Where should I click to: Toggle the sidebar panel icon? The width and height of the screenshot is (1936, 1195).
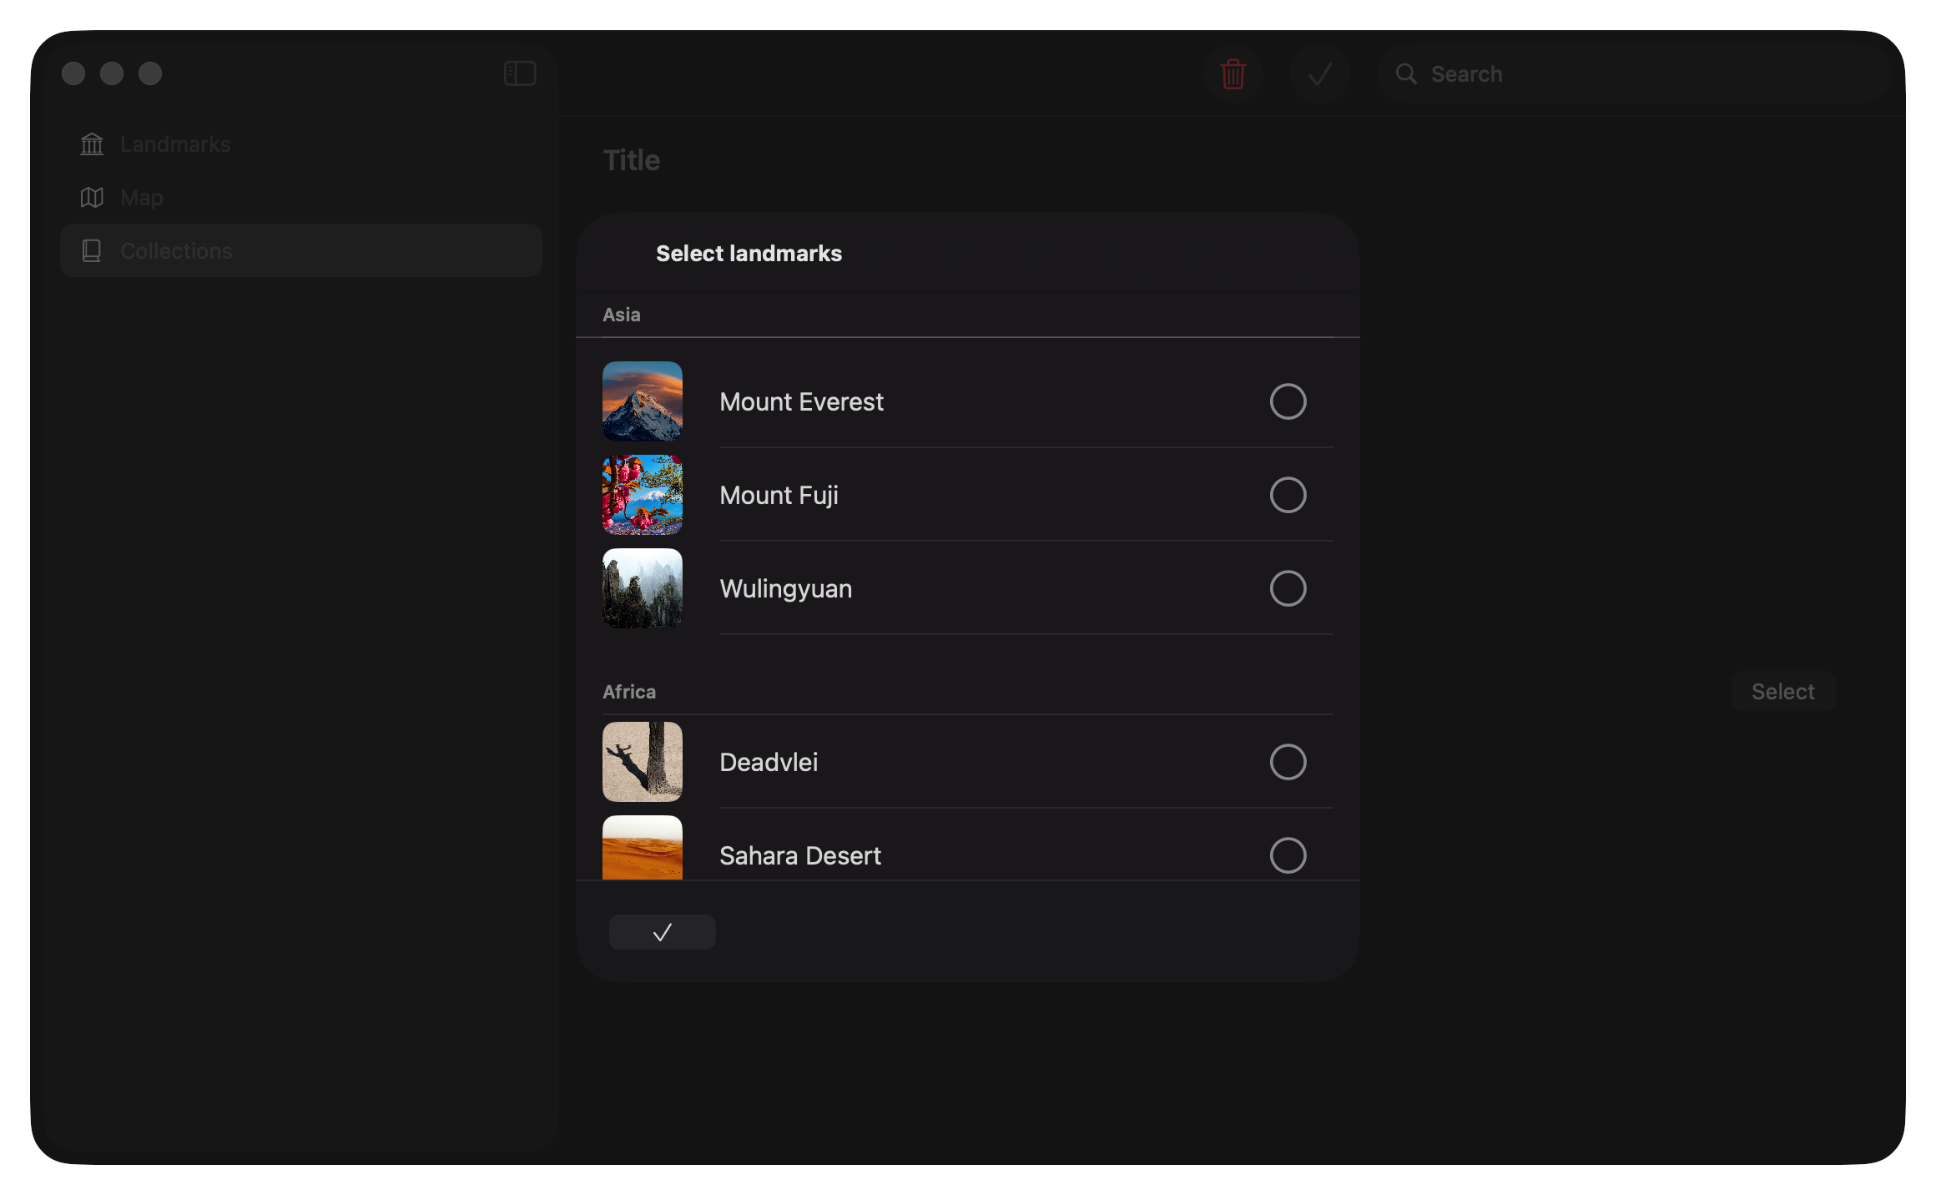coord(520,73)
